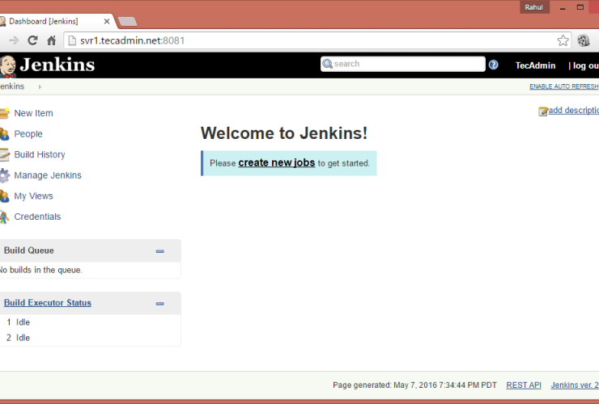Screen dimensions: 599x404
Task: Open Manage Jenkins gear icon
Action: click(4, 175)
